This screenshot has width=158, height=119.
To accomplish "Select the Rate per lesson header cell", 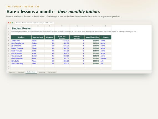I will 62,37.
